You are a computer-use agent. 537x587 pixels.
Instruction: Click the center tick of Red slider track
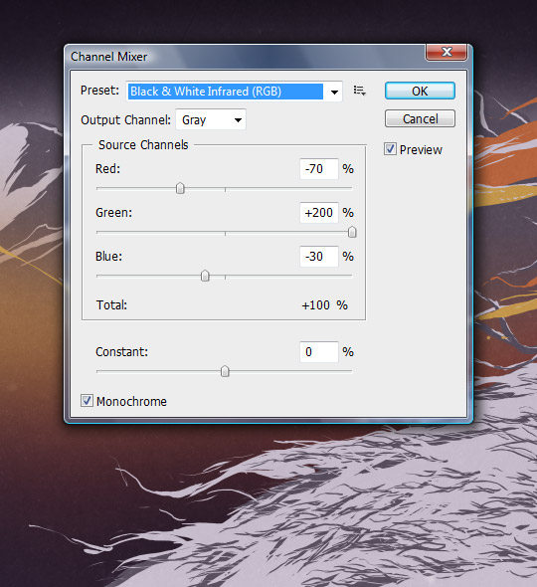tap(225, 190)
